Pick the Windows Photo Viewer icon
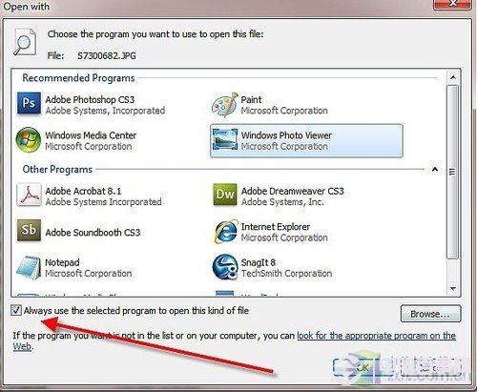477x392 pixels. [225, 139]
